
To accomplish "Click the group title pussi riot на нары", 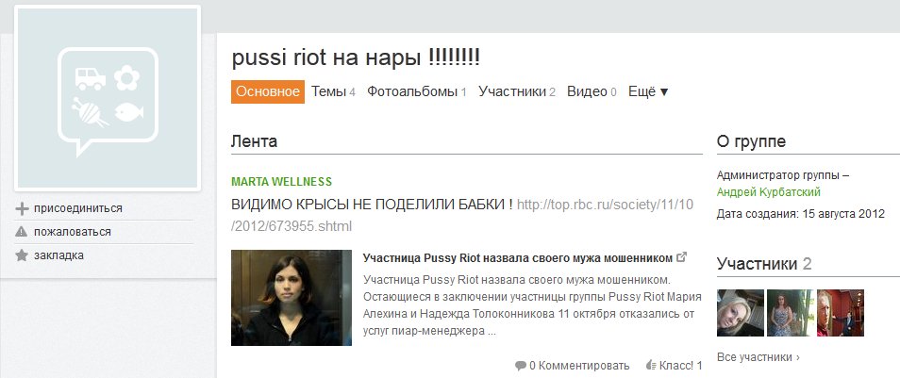I will click(356, 58).
